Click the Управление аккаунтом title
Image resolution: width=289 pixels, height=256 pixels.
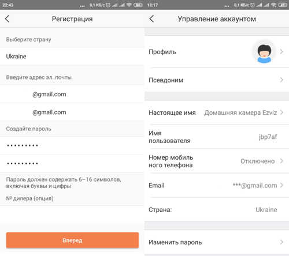[217, 19]
